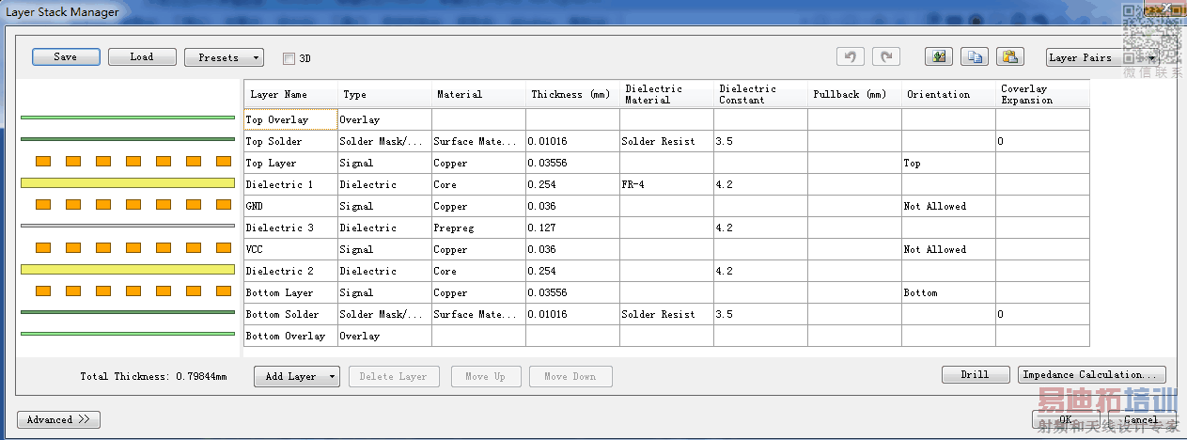The image size is (1187, 440).
Task: Open the Presets dropdown
Action: point(224,57)
